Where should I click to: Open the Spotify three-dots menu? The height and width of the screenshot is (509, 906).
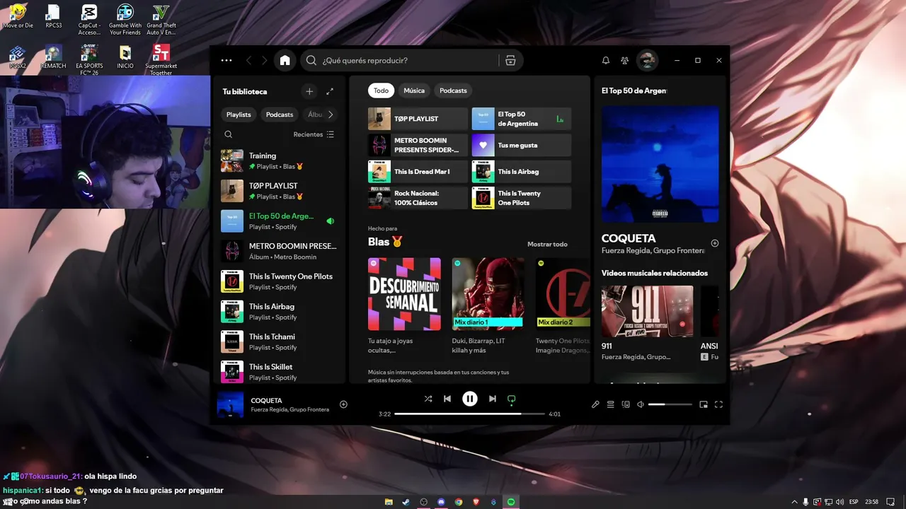pyautogui.click(x=226, y=61)
